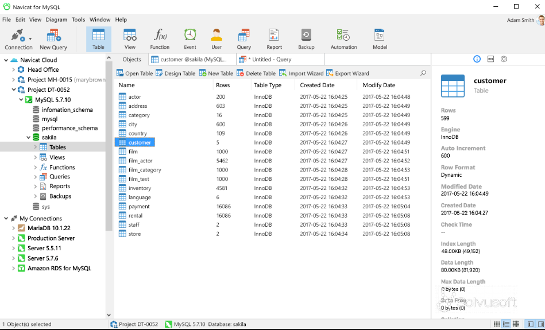Screen dimensions: 545x330
Task: Open the Automation toolbar icon
Action: tap(344, 39)
